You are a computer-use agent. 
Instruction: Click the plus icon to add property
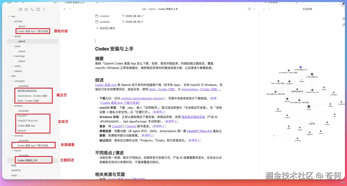click(97, 28)
